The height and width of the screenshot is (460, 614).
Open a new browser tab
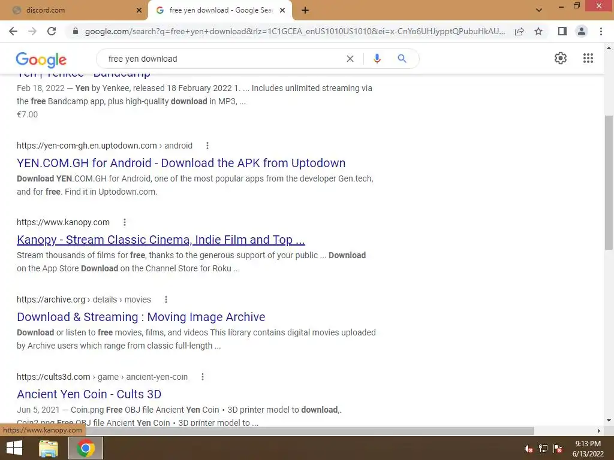pyautogui.click(x=305, y=10)
